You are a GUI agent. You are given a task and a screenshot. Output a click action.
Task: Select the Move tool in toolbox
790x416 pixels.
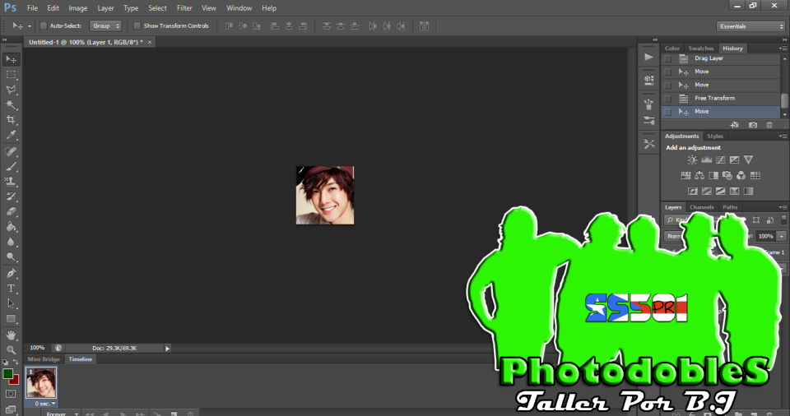11,59
